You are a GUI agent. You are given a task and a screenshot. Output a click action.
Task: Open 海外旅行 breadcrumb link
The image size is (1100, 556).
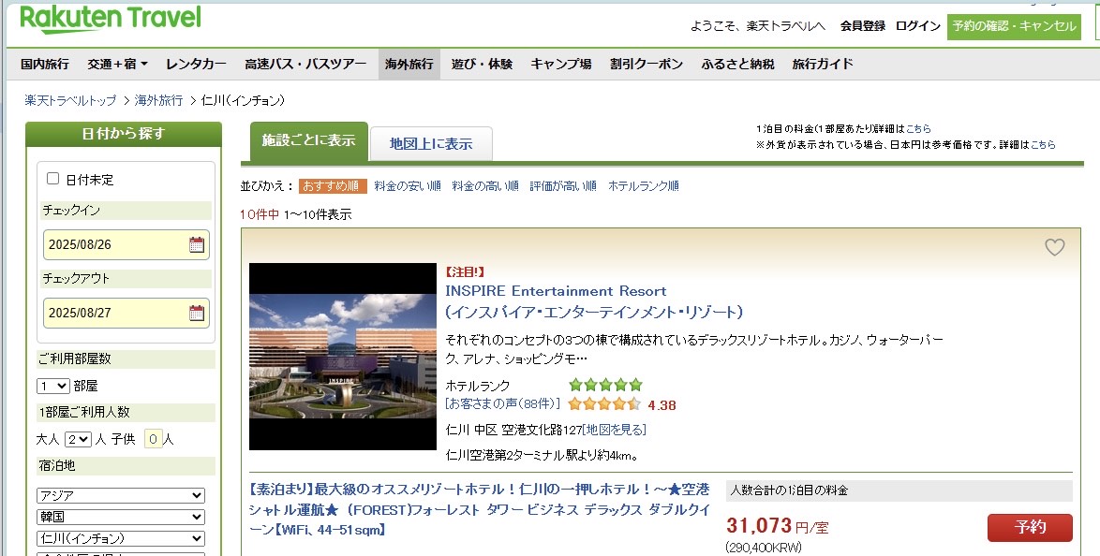(158, 100)
